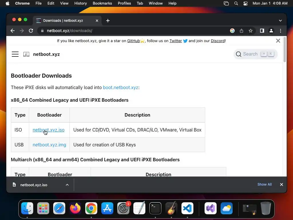Download netboot.xyz.iso bootloader
This screenshot has width=293, height=220.
[x=49, y=130]
